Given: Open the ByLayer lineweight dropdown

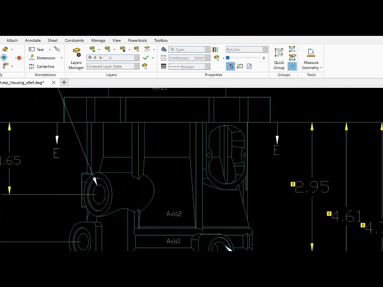Looking at the screenshot, I should pos(189,66).
